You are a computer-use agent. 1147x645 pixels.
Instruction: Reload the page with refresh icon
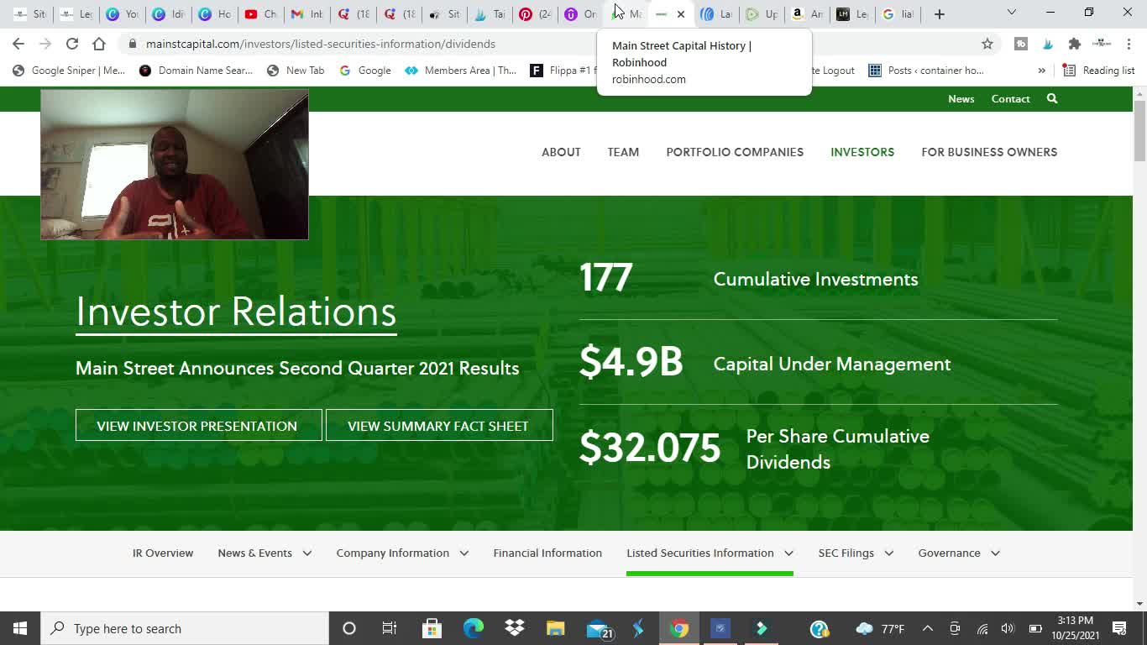click(72, 44)
